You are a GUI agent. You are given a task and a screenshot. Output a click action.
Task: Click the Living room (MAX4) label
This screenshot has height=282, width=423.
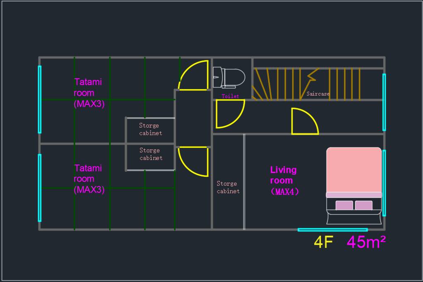pyautogui.click(x=284, y=180)
